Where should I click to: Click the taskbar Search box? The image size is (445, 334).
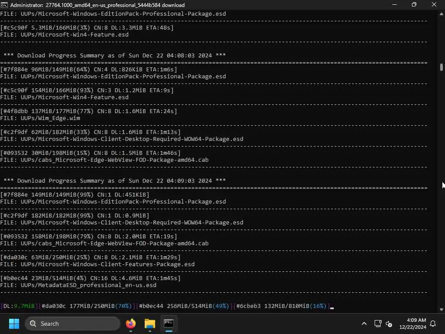(73, 324)
